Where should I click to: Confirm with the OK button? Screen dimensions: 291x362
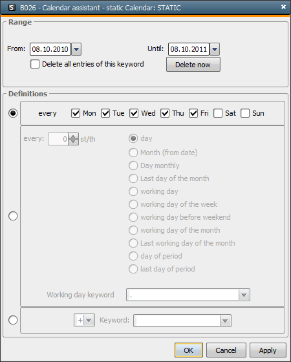(x=189, y=350)
